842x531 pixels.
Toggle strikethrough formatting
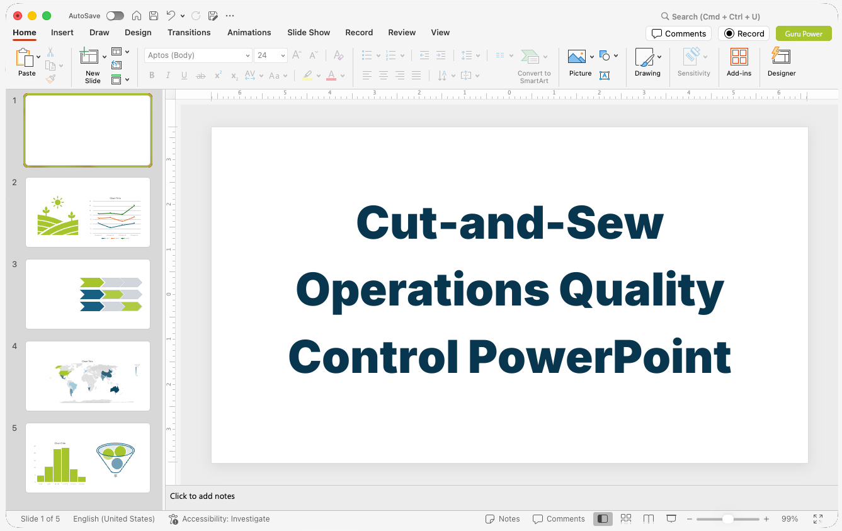coord(201,76)
